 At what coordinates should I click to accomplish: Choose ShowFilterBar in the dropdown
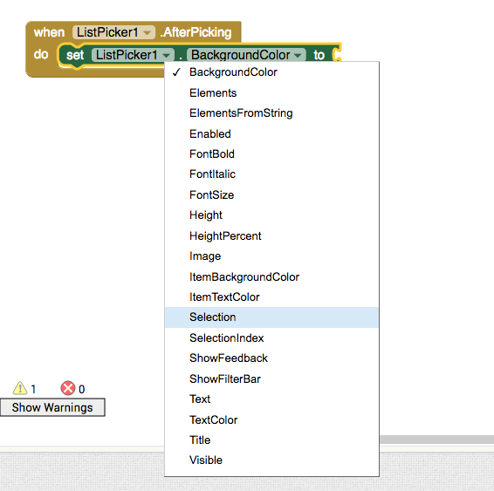[271, 378]
